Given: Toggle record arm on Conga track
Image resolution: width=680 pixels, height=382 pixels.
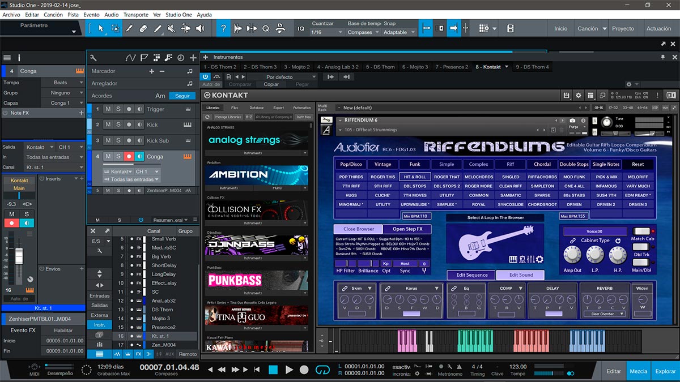Looking at the screenshot, I should coord(129,156).
